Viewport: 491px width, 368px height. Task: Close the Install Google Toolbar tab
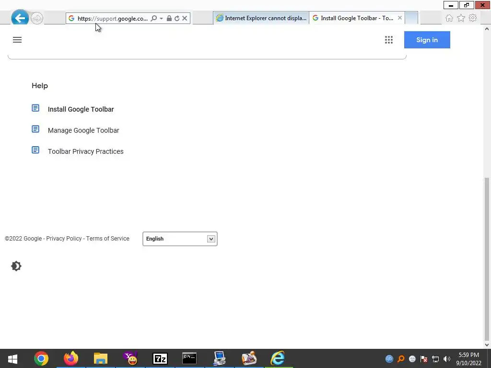400,18
